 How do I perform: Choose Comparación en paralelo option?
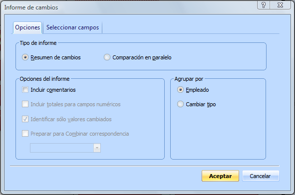(107, 57)
